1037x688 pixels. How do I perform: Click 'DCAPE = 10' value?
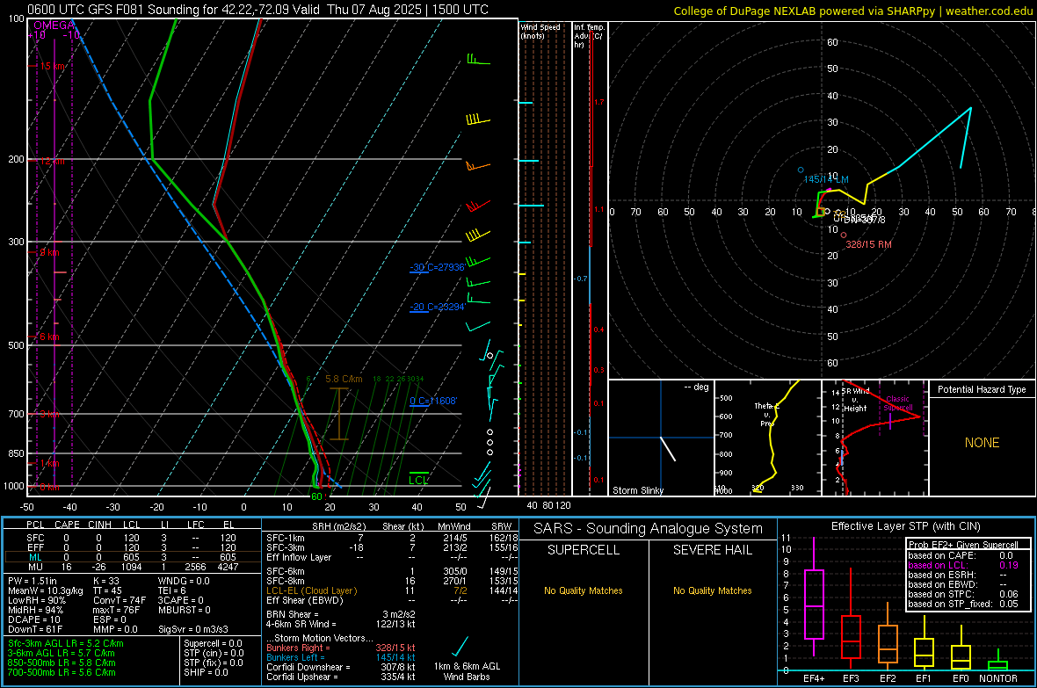coord(34,619)
